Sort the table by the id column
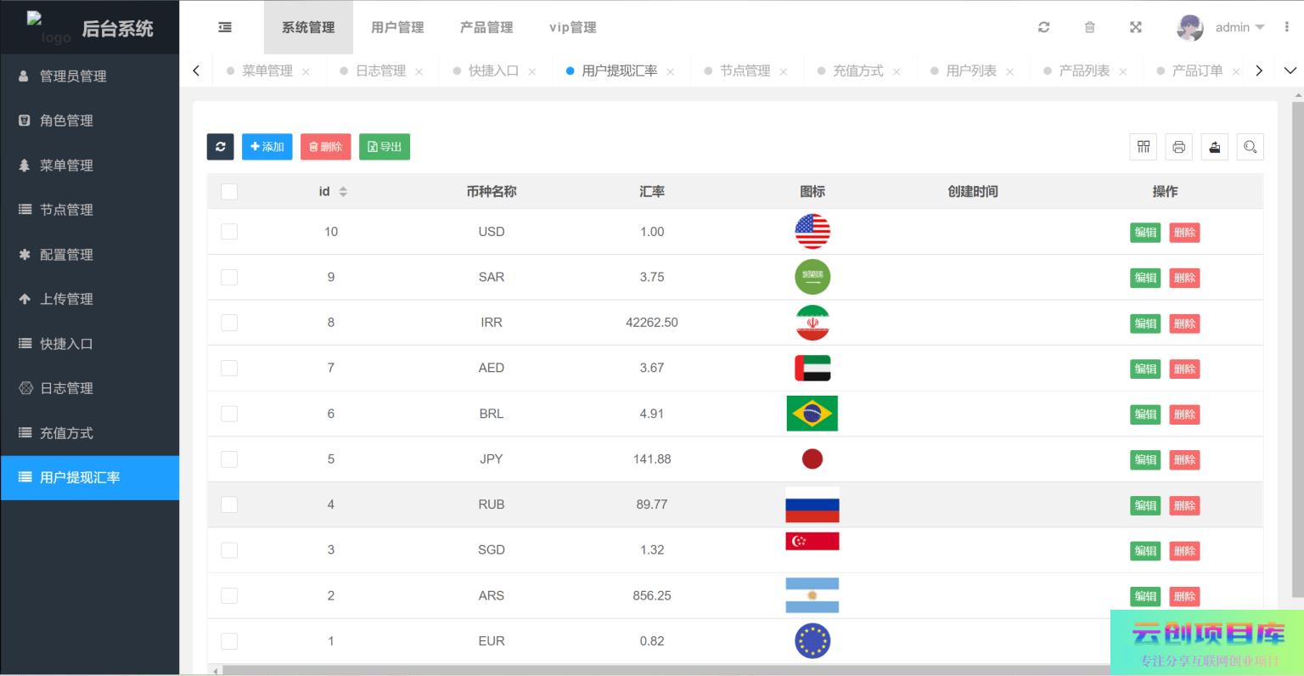The height and width of the screenshot is (676, 1304). click(x=343, y=192)
